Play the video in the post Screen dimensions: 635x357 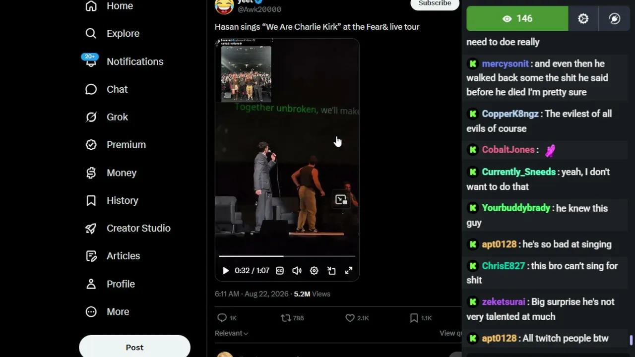click(x=226, y=271)
